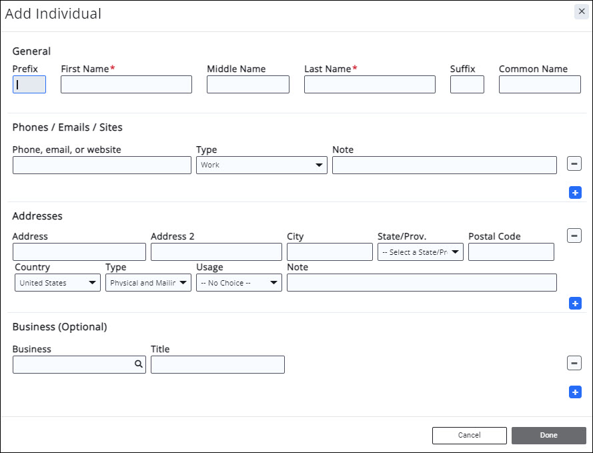Expand the State/Prov. dropdown
The height and width of the screenshot is (453, 593).
tap(420, 252)
